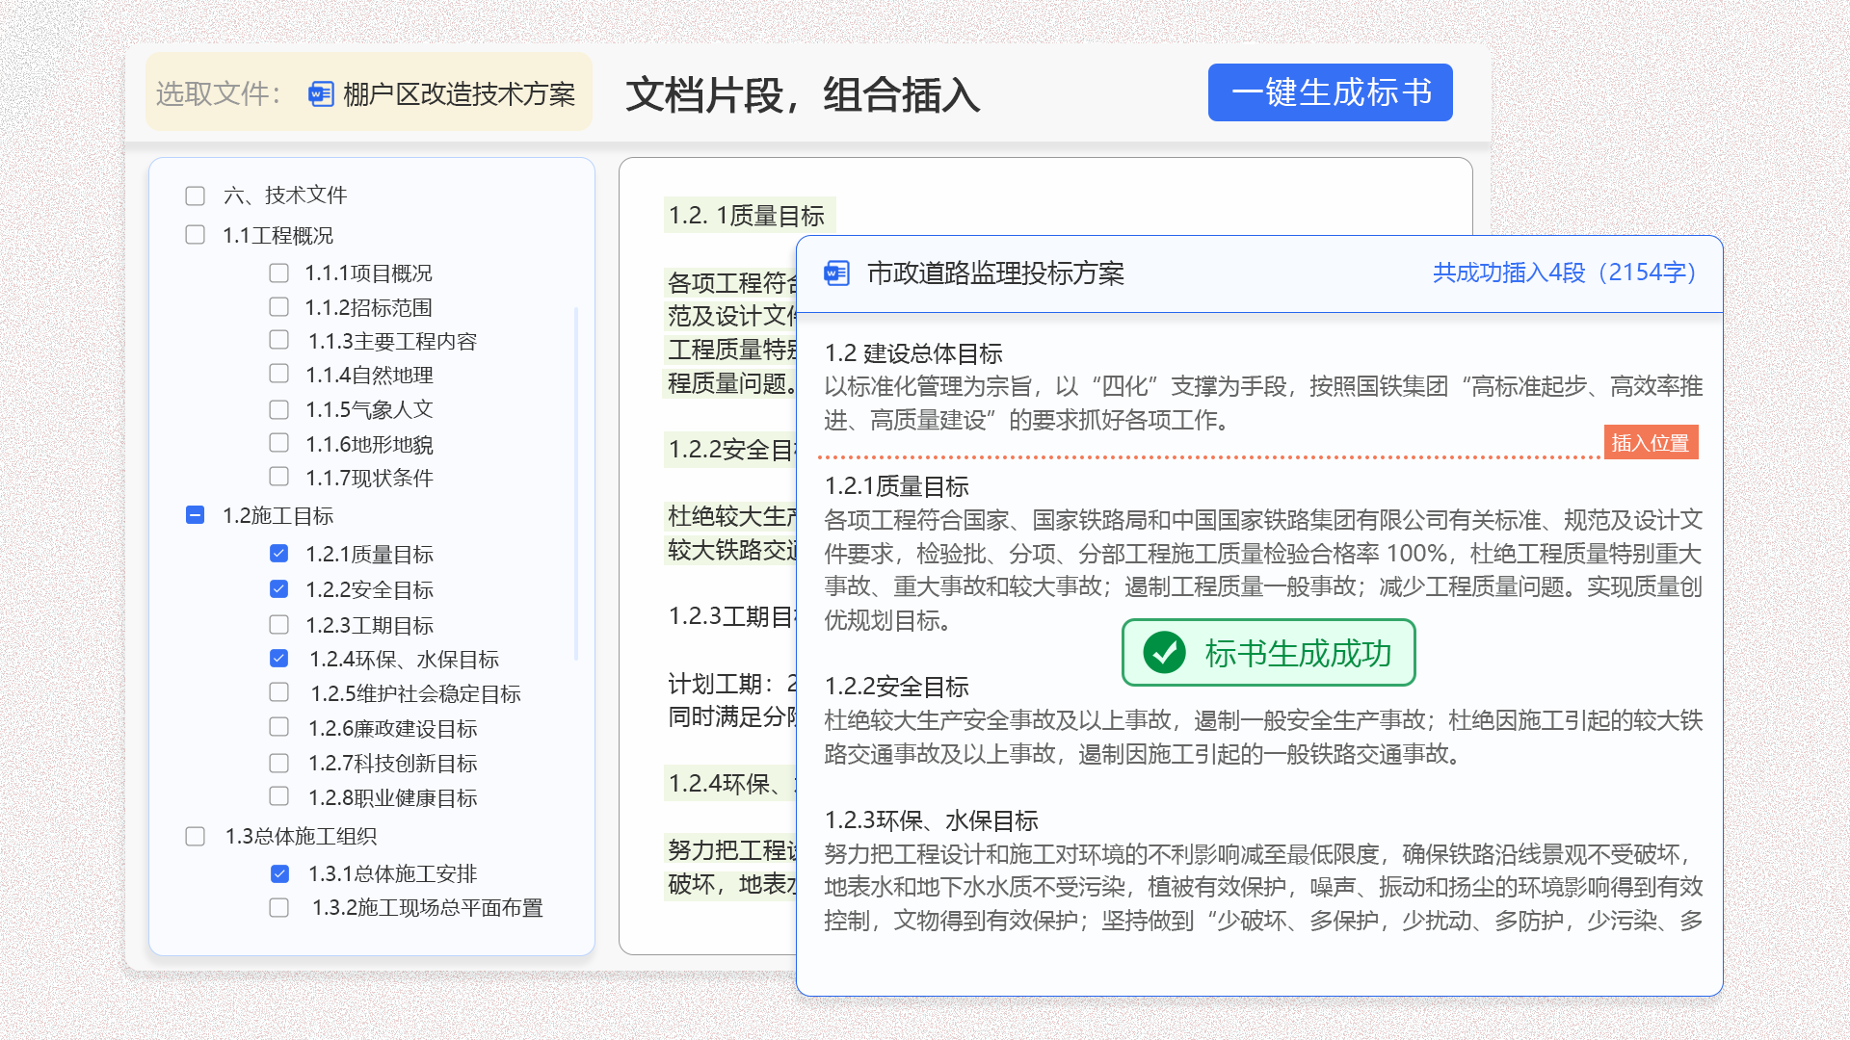Check the 1.2.3工期目标 checkbox
This screenshot has width=1850, height=1040.
point(279,625)
